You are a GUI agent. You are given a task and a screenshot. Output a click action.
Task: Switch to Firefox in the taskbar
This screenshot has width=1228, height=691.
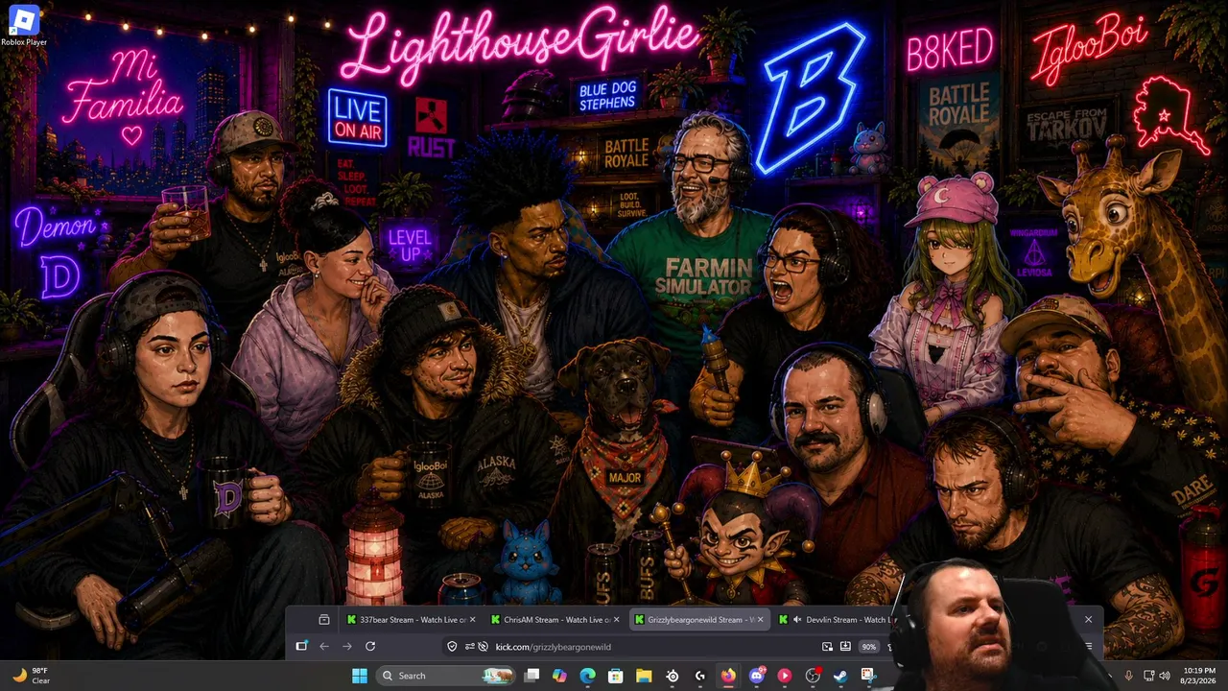[728, 676]
